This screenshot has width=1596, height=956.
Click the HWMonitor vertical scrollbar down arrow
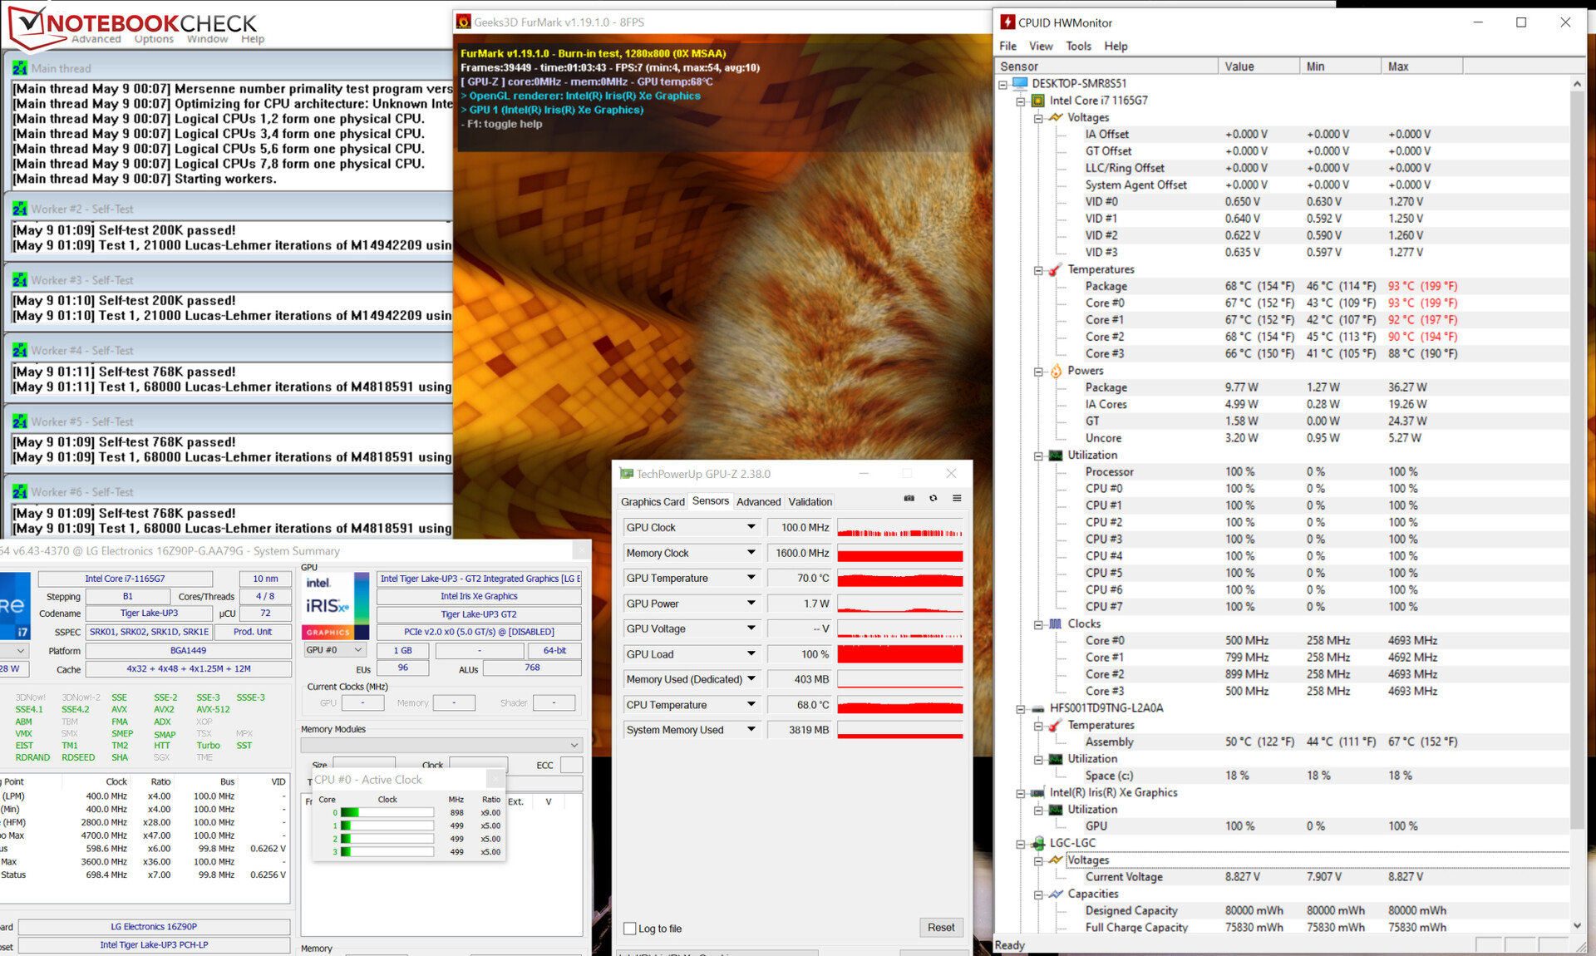pyautogui.click(x=1577, y=925)
